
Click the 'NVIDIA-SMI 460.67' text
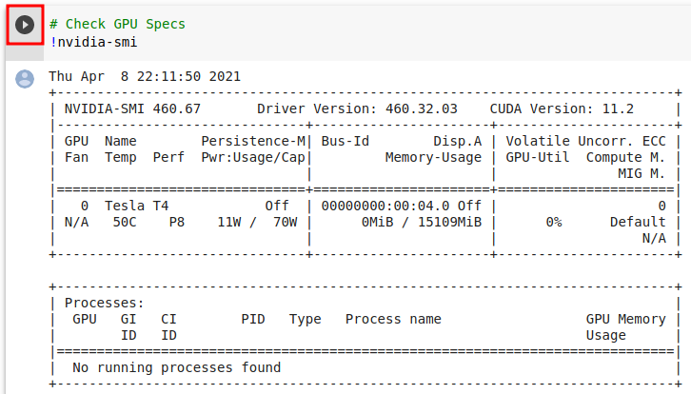pos(132,108)
